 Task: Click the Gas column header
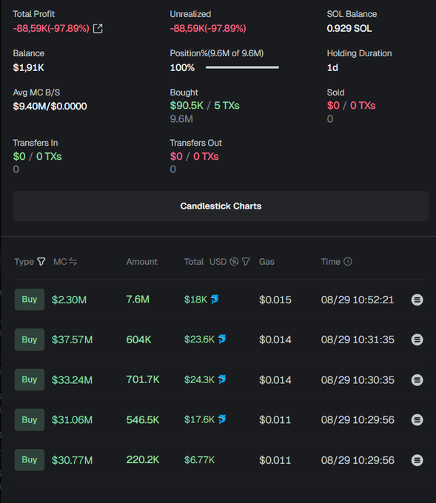coord(266,262)
